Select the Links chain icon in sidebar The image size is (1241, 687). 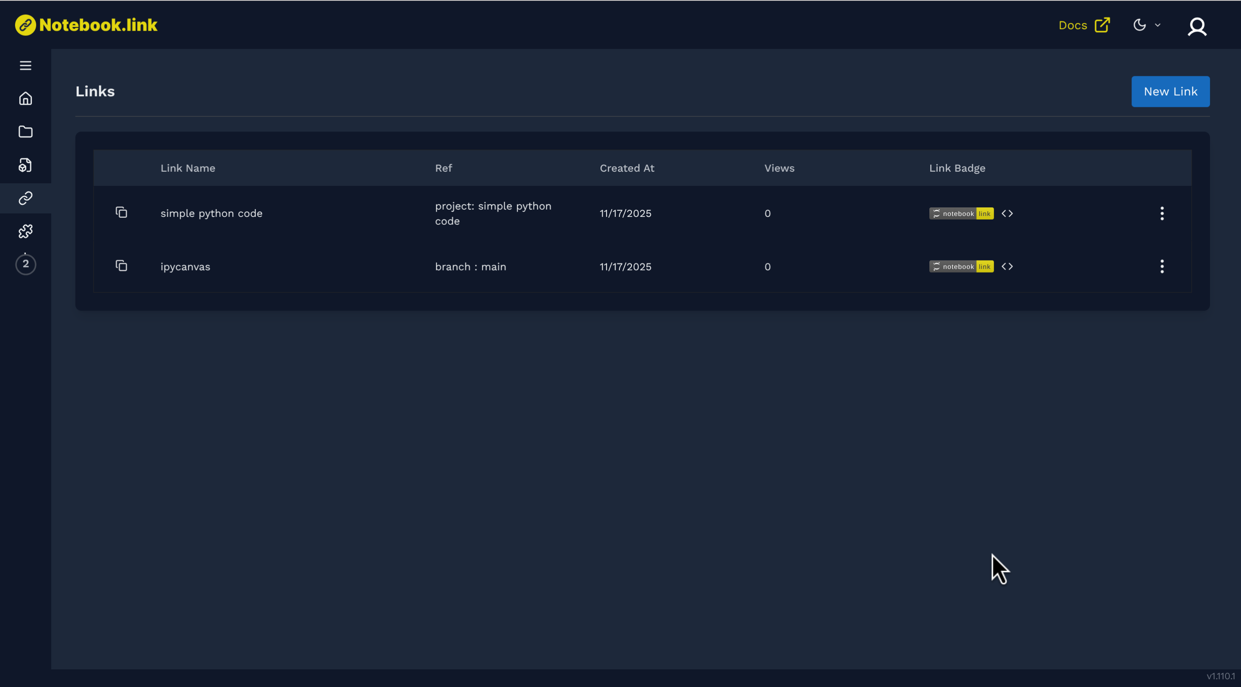coord(25,198)
